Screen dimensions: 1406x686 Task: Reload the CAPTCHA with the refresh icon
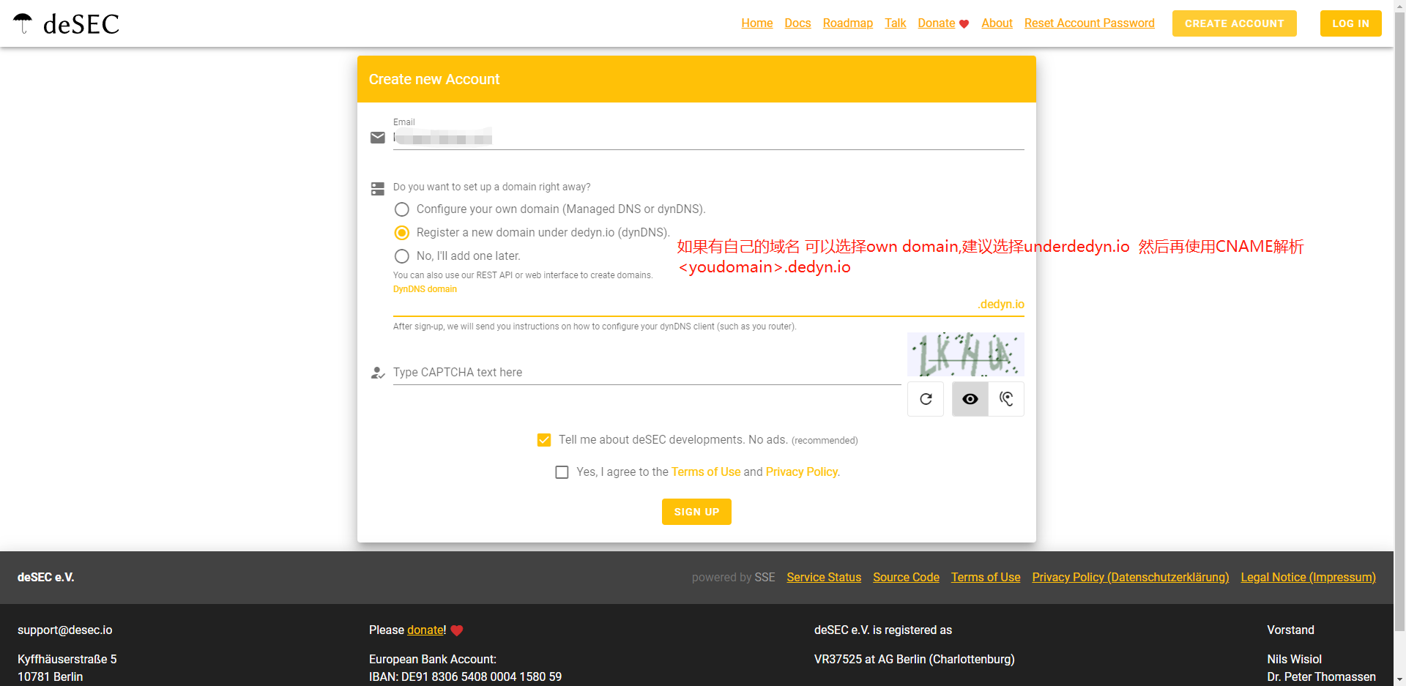tap(926, 399)
